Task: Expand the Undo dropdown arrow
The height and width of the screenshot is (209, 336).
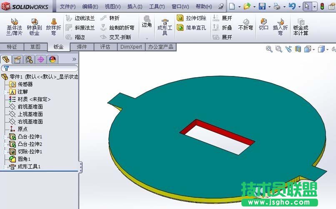Action: click(299, 7)
